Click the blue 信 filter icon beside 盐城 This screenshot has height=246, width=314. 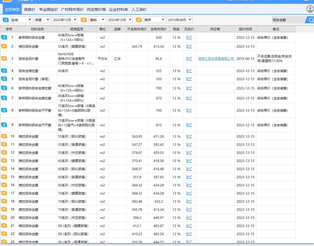tap(6, 20)
